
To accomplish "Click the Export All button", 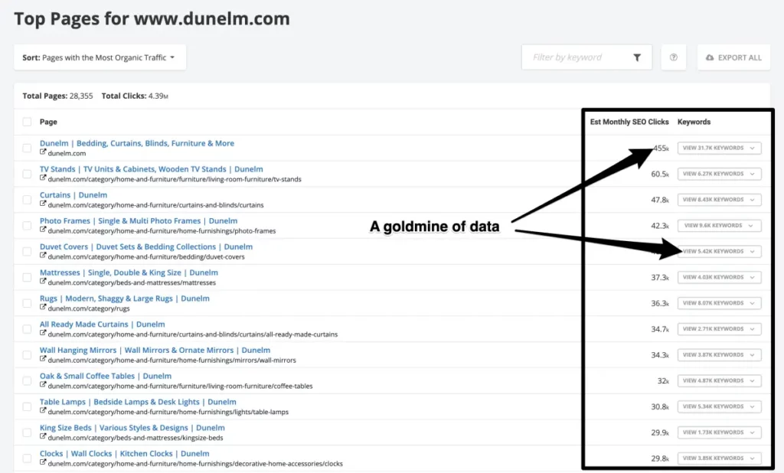I will pyautogui.click(x=733, y=57).
